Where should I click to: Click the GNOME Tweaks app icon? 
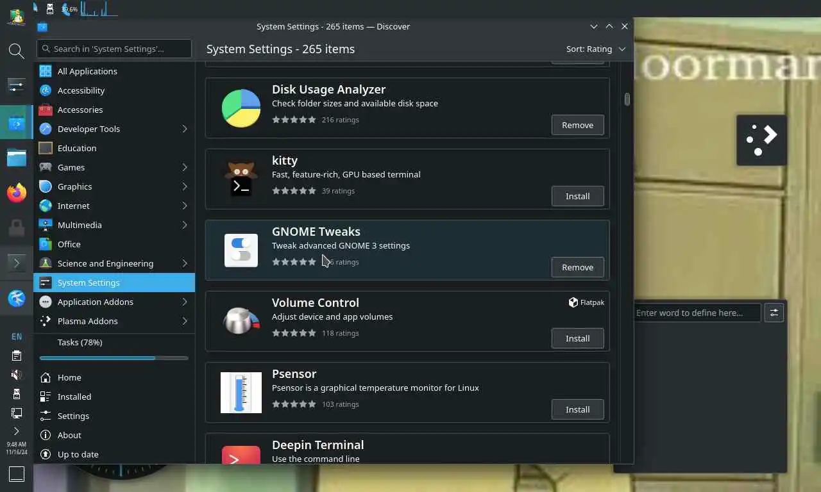click(241, 250)
